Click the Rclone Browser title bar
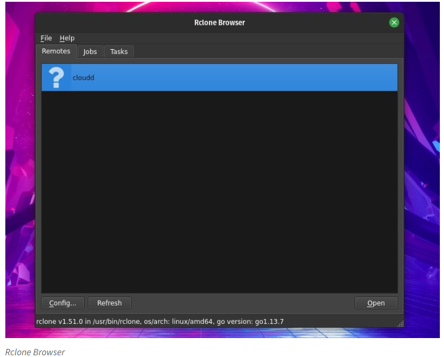444x357 pixels. coord(219,22)
